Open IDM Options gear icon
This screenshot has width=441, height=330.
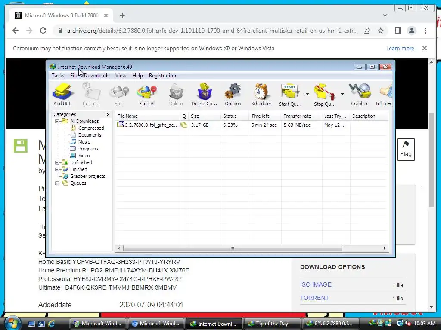click(x=233, y=94)
